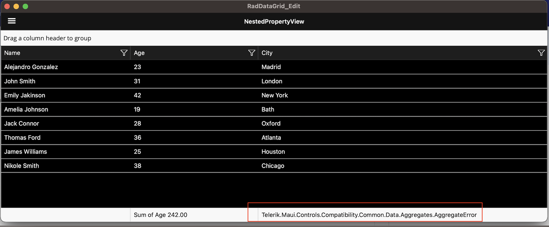Click the yellow minimize window button
Image resolution: width=549 pixels, height=227 pixels.
click(16, 6)
